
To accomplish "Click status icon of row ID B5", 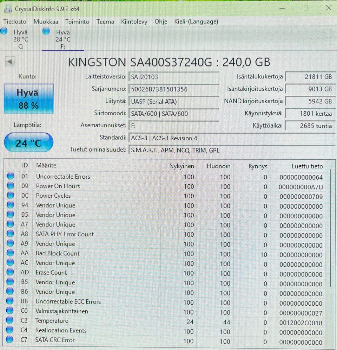I will pyautogui.click(x=10, y=282).
